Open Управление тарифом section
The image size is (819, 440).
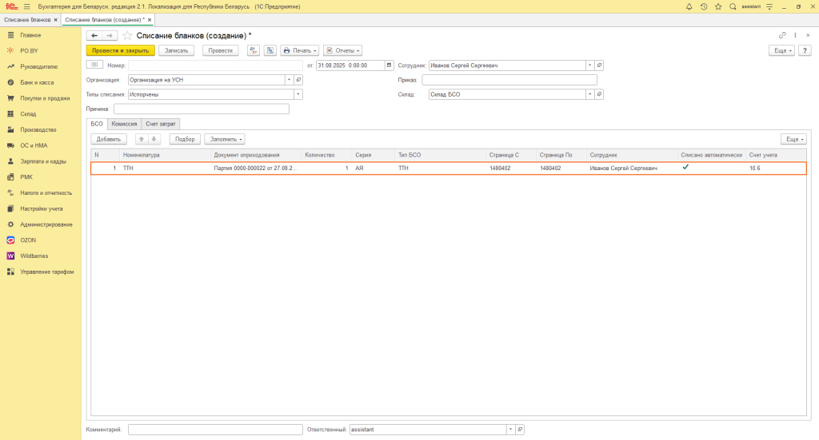(47, 272)
